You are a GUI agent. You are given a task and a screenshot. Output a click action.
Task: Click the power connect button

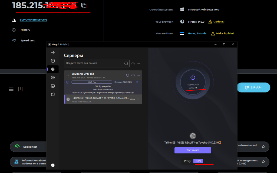[x=193, y=82]
